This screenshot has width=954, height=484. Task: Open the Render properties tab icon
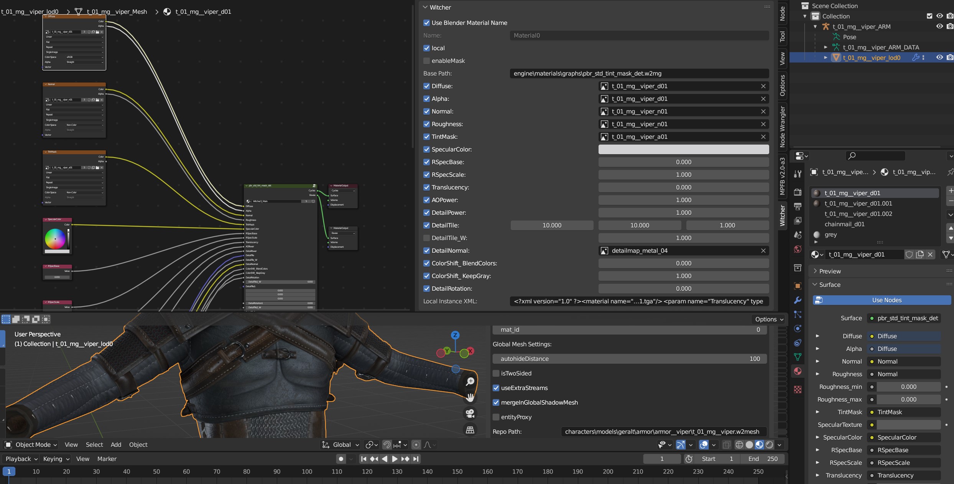pos(798,192)
